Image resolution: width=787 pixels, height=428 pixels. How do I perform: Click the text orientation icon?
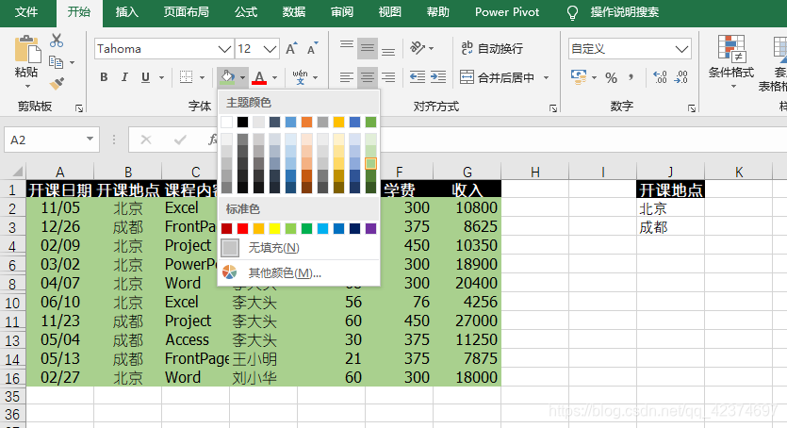418,48
